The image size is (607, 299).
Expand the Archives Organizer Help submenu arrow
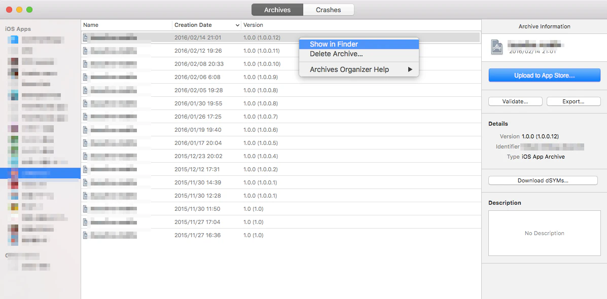[410, 69]
